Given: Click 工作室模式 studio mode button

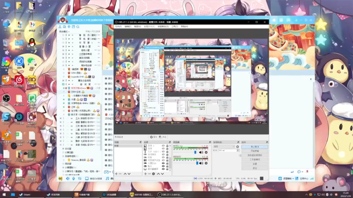Looking at the screenshot, I should pos(255,159).
